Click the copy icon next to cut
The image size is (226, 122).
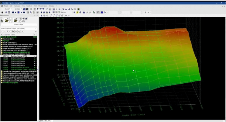pos(44,16)
